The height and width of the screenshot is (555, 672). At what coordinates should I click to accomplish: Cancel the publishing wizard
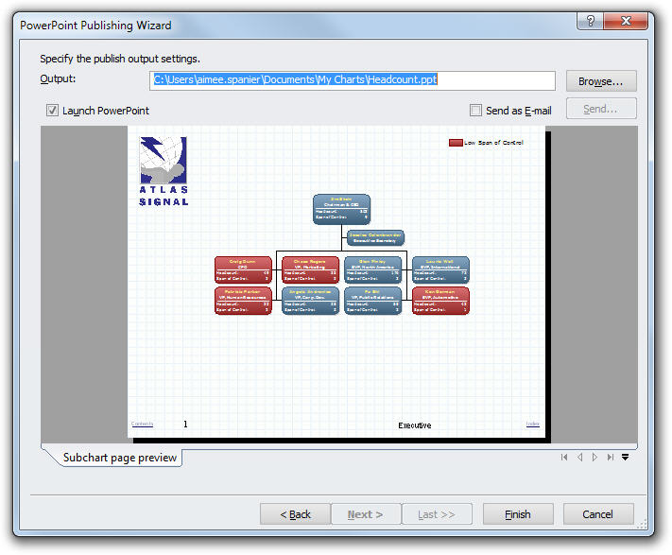[x=597, y=514]
